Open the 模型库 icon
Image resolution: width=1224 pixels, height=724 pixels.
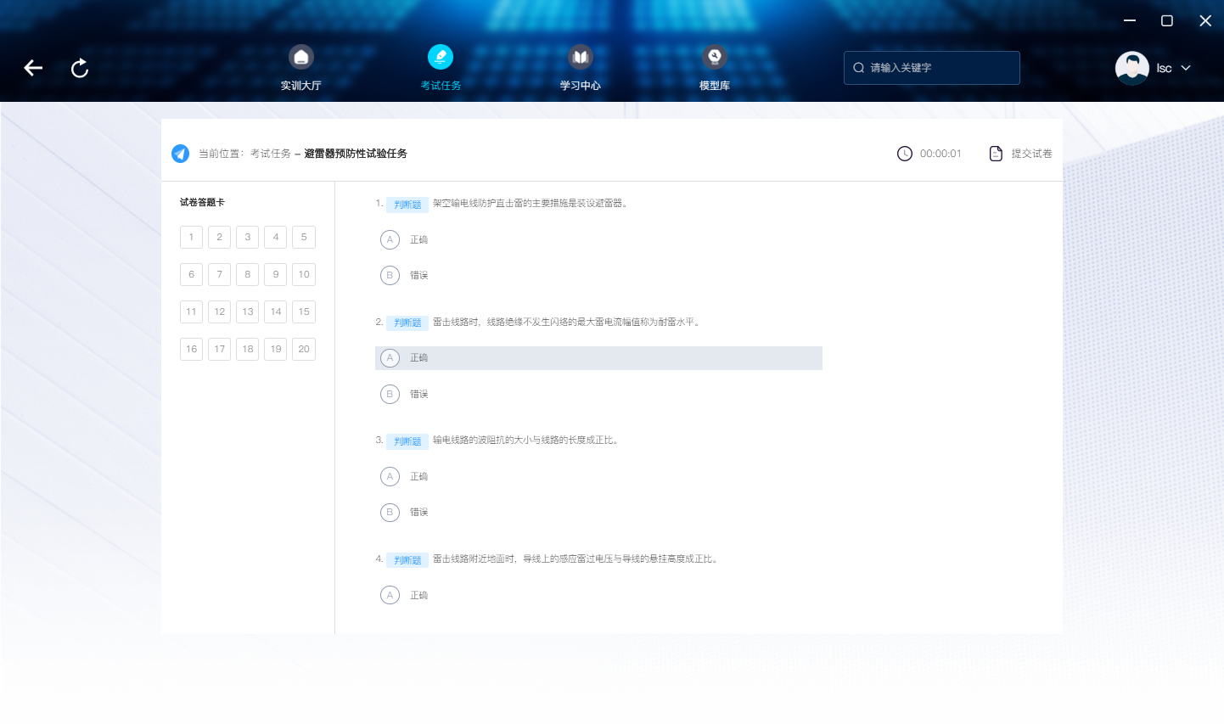point(715,57)
